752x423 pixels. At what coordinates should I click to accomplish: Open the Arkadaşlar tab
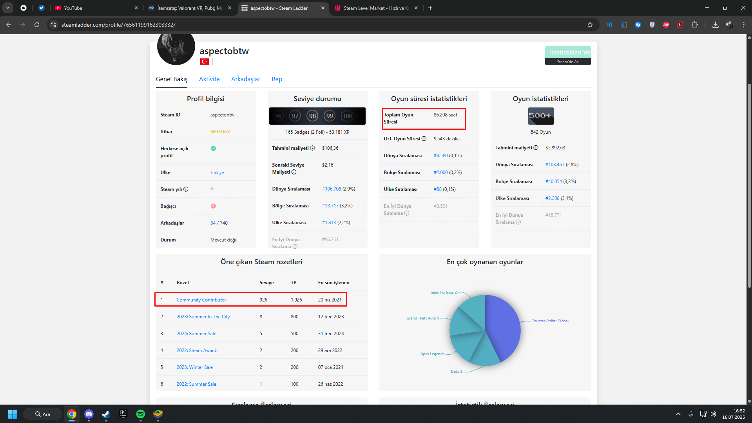pyautogui.click(x=246, y=79)
